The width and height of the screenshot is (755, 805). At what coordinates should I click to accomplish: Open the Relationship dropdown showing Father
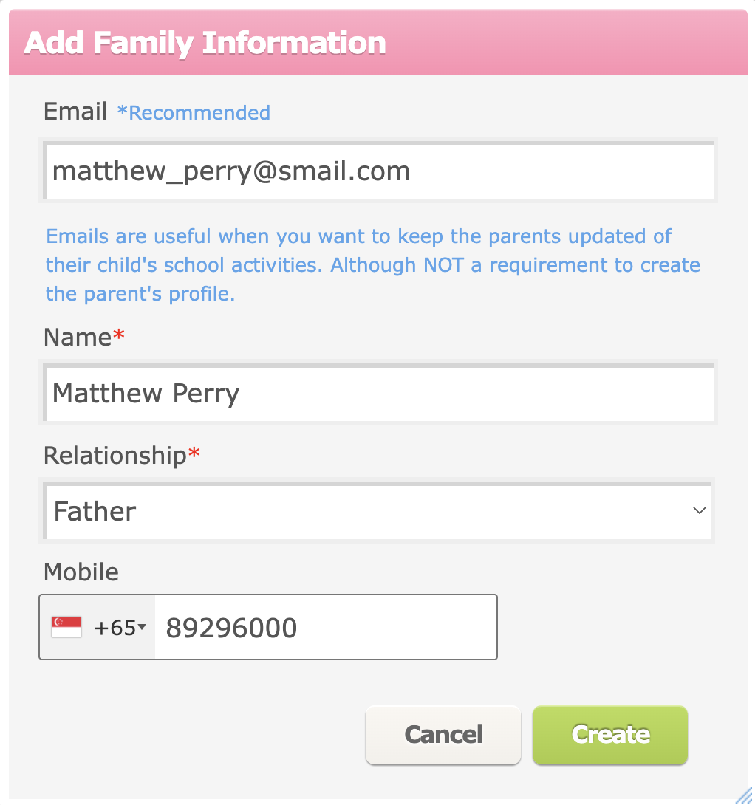(x=377, y=511)
